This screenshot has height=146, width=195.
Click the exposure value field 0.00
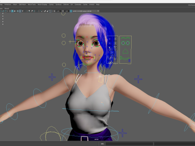pos(58,11)
